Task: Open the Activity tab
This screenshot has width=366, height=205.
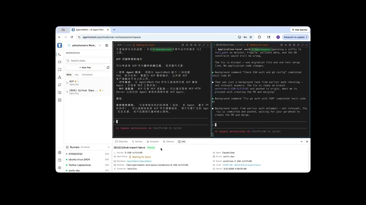Action: click(x=137, y=142)
